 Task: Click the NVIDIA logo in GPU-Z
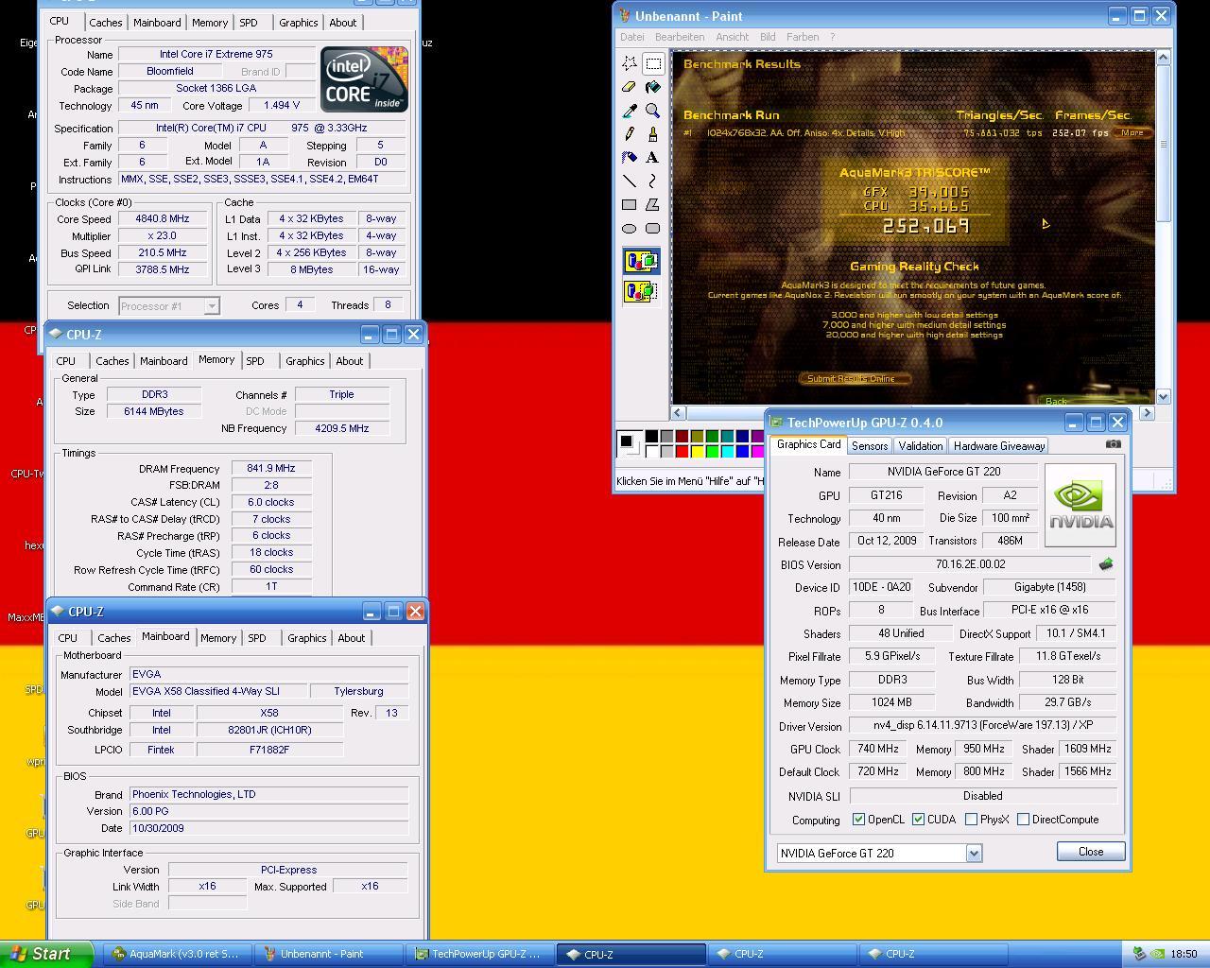pos(1080,505)
